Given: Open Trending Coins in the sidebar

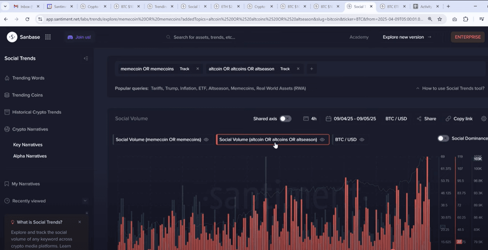Looking at the screenshot, I should pyautogui.click(x=27, y=95).
